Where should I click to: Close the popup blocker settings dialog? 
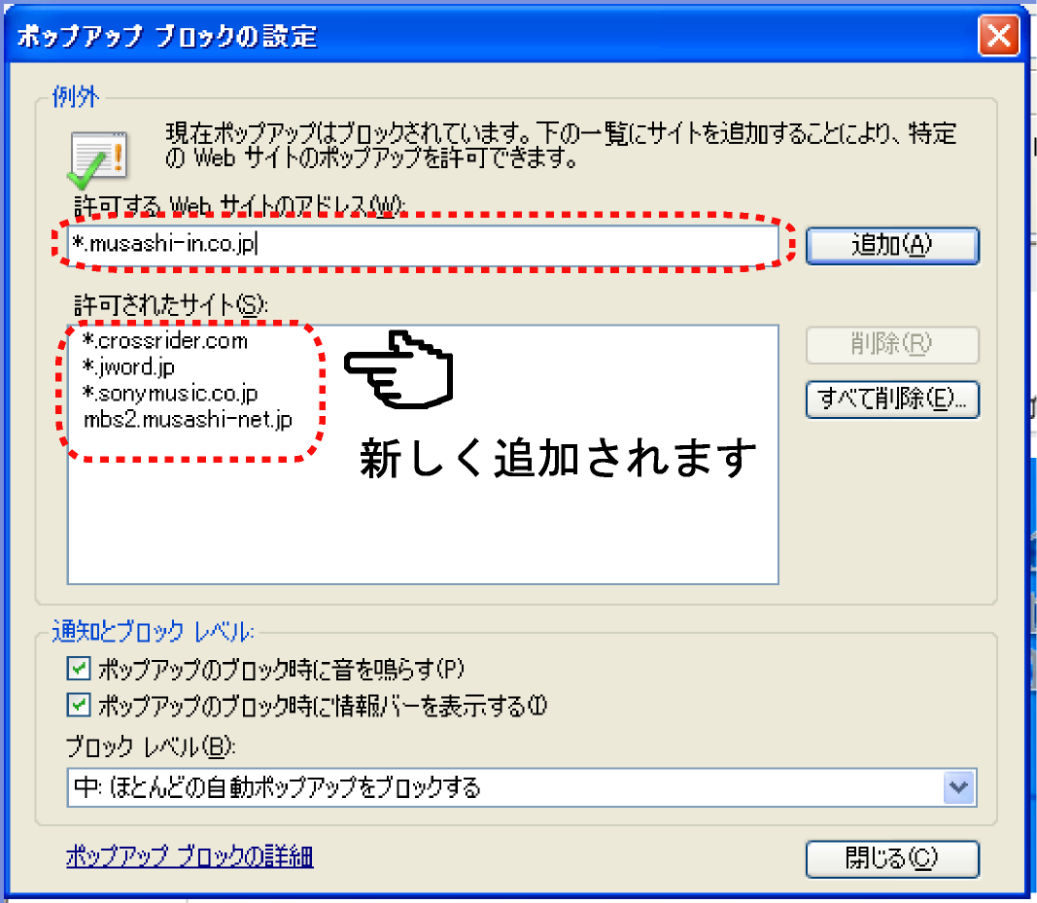click(x=999, y=36)
